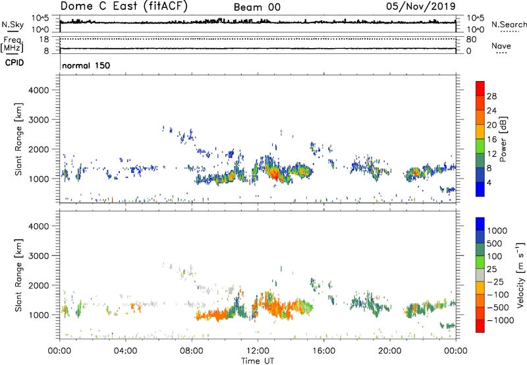Select the red bottom segment of the velocity colorbar
527x365 pixels.
(x=480, y=326)
